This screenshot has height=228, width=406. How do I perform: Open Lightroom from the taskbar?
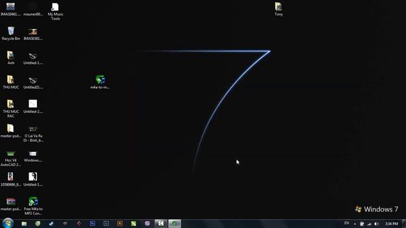tap(106, 224)
